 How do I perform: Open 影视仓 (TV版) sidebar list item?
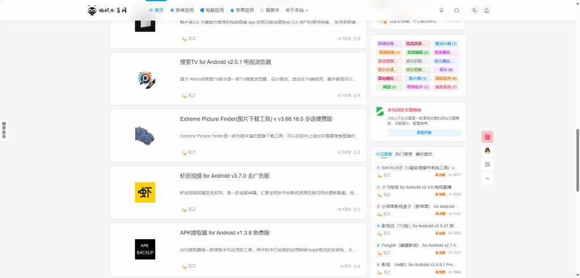click(420, 225)
